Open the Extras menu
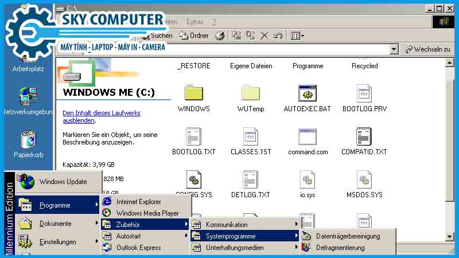The width and height of the screenshot is (459, 258). (195, 22)
